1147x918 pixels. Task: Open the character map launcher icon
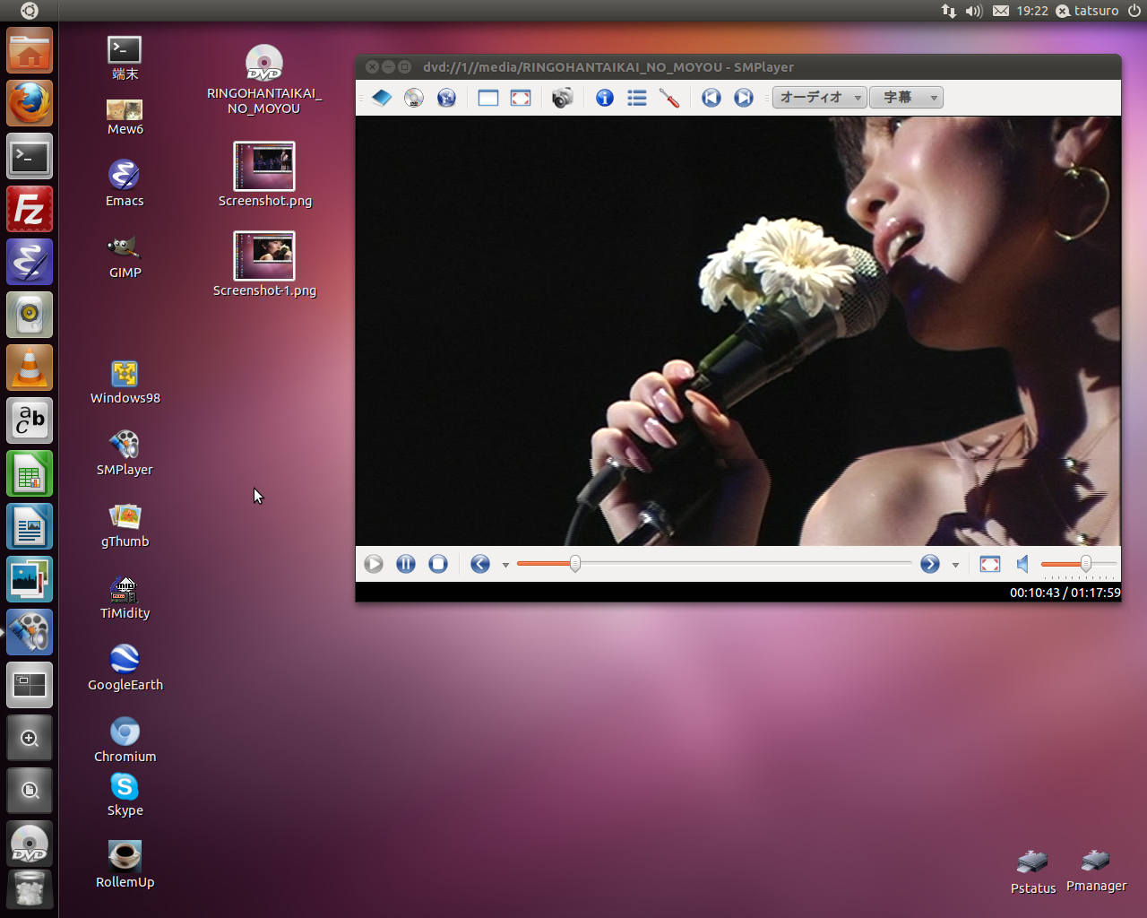coord(30,420)
